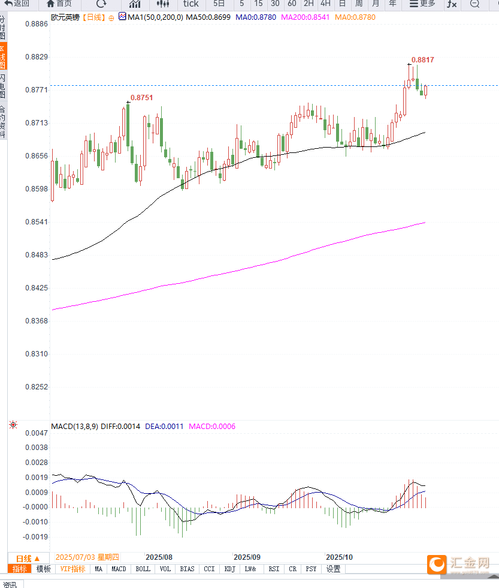Viewport: 499px width, 588px height.
Task: Zoom out with the magnifier minus icon
Action: [x=474, y=4]
